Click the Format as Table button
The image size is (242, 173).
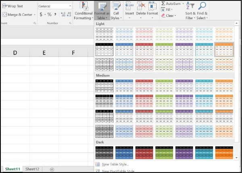[102, 10]
